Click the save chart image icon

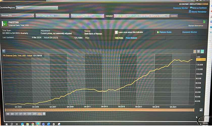click(x=201, y=110)
